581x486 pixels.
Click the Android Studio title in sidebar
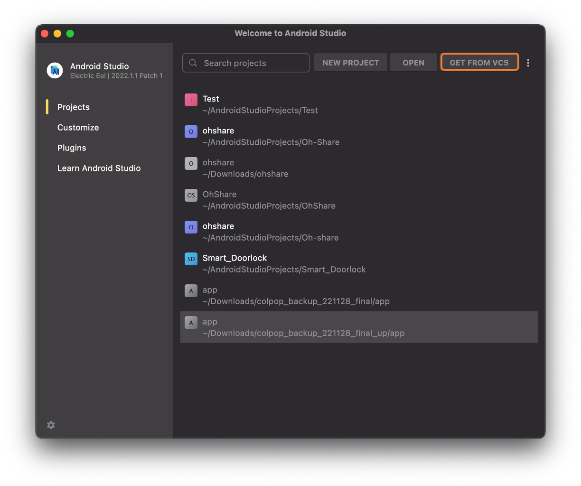click(x=100, y=66)
